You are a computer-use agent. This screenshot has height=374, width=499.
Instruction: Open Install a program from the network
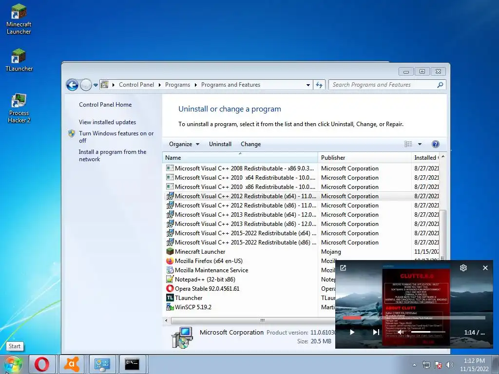113,155
